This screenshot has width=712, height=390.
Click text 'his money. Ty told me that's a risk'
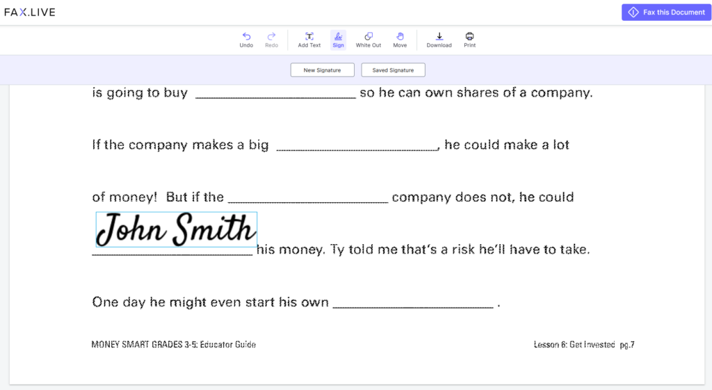(x=366, y=250)
